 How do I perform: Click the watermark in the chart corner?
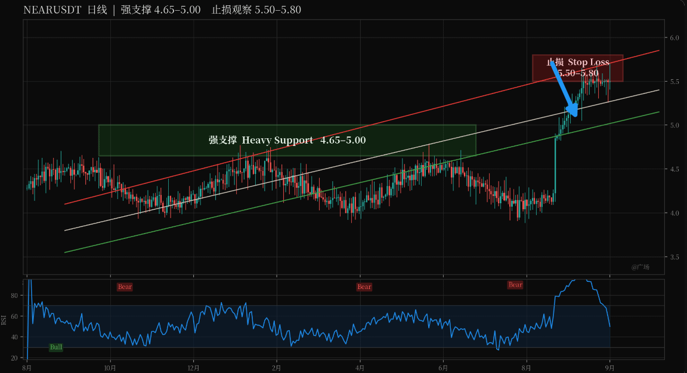(640, 267)
